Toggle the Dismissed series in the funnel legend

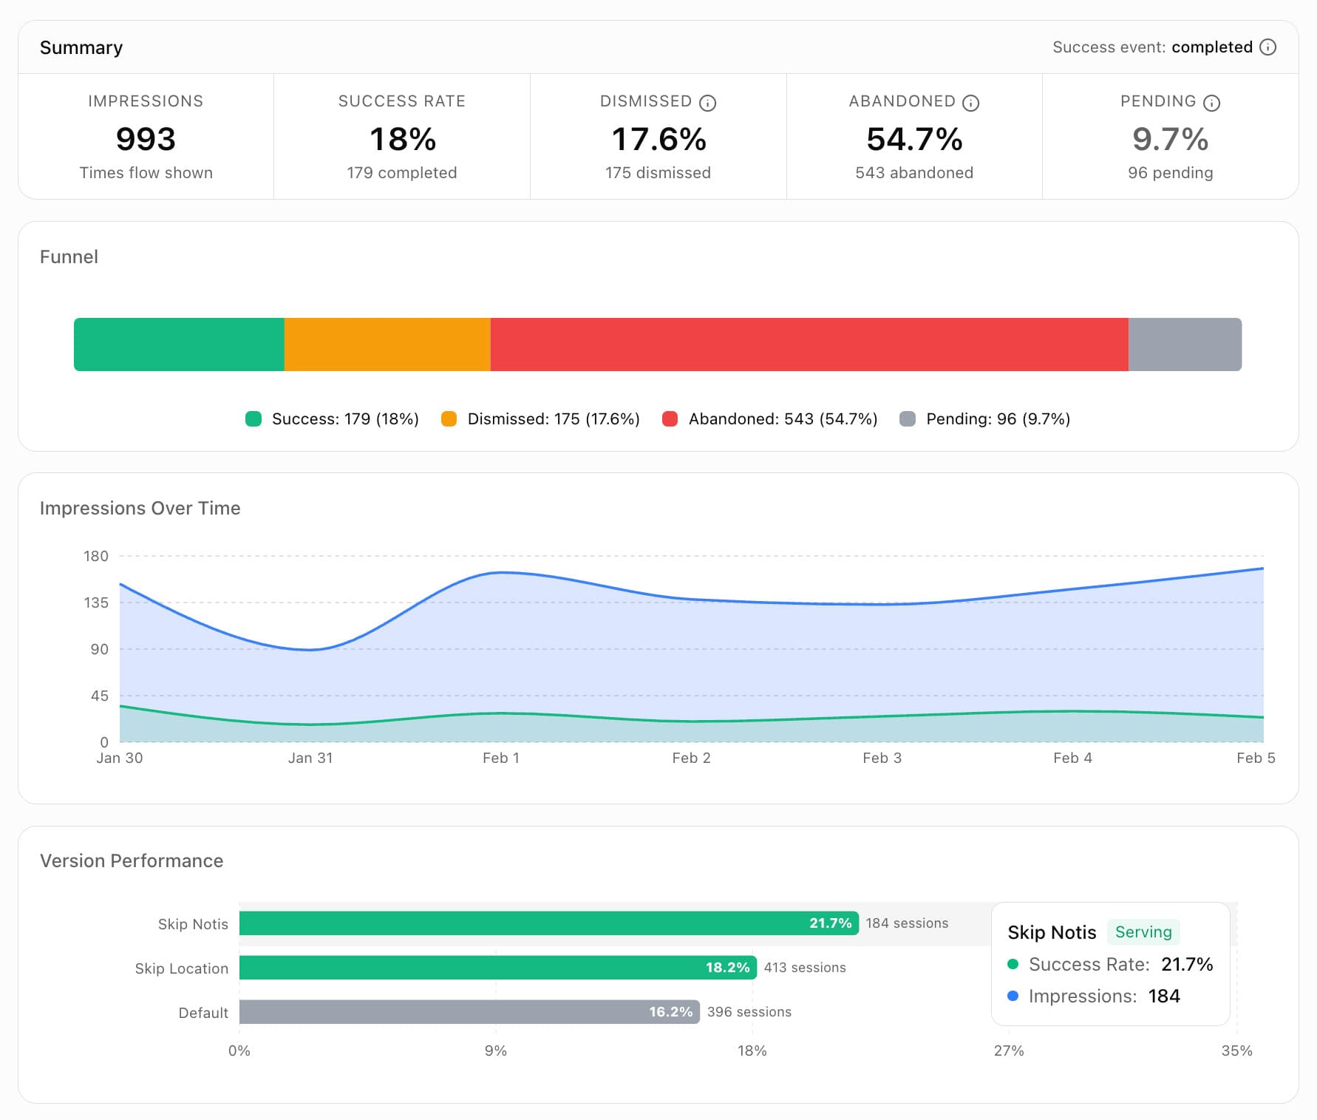click(x=449, y=418)
